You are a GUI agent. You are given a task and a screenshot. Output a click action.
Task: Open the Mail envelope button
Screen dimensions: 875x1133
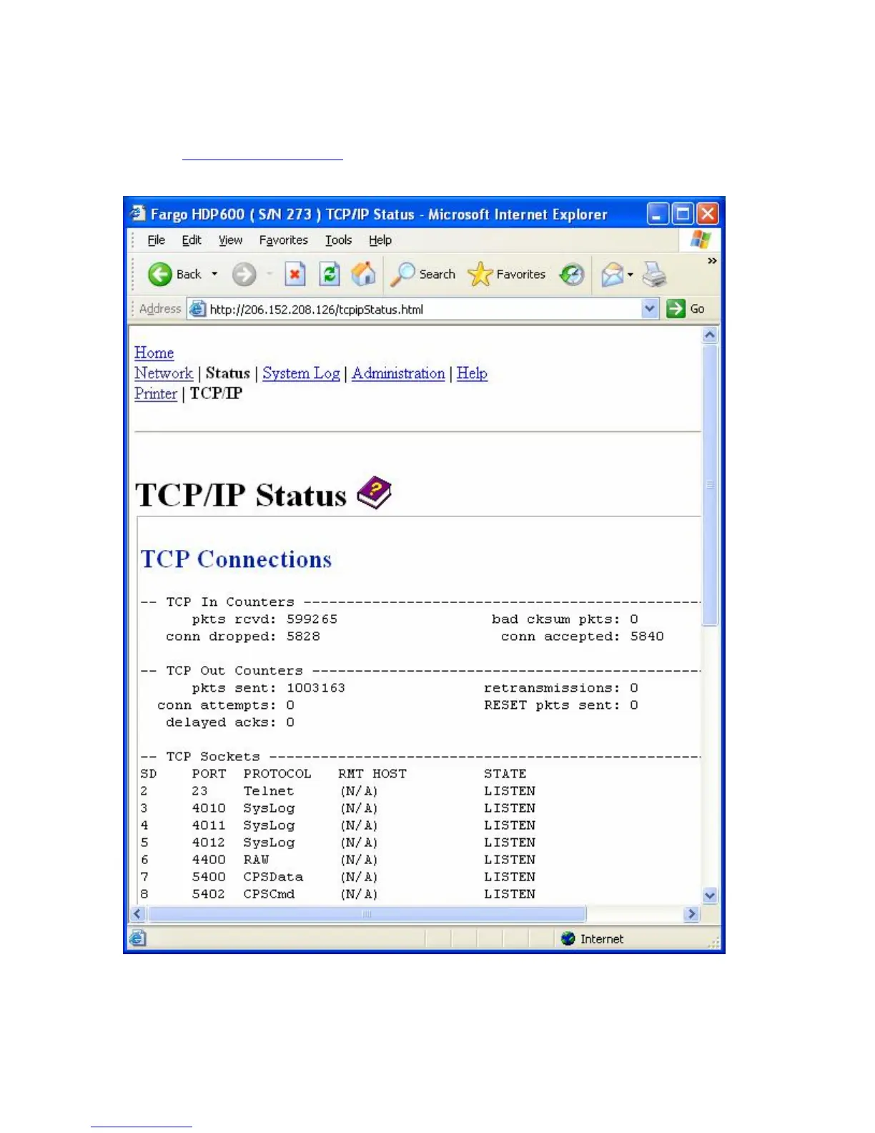[612, 274]
